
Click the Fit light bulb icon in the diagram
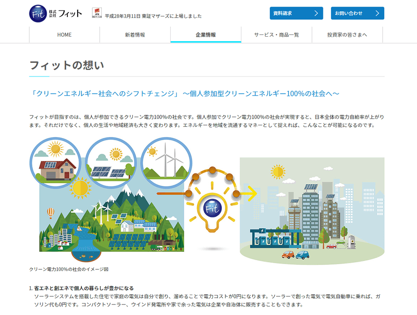212,207
